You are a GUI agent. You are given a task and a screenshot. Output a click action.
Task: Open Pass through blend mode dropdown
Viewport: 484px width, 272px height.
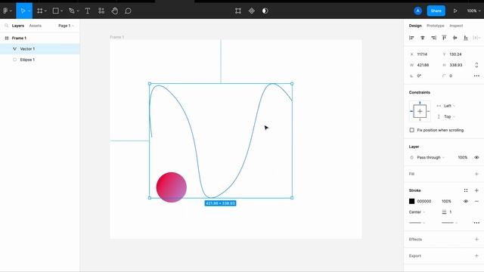430,158
